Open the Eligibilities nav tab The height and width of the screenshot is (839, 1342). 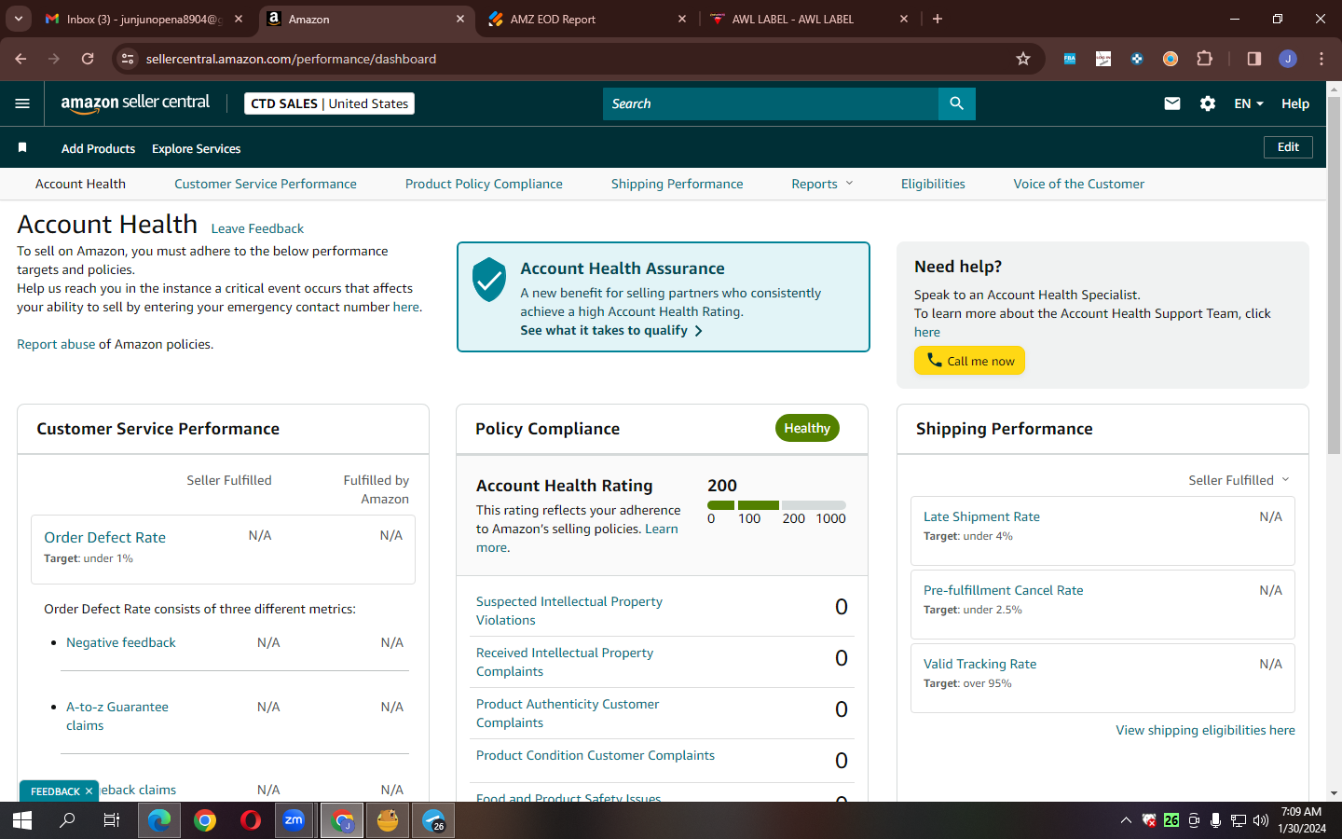933,184
